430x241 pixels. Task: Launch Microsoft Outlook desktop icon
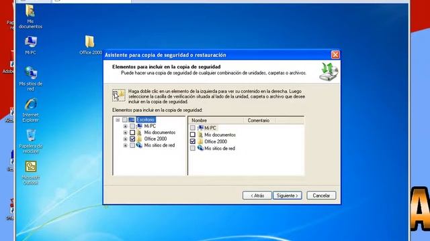(30, 173)
